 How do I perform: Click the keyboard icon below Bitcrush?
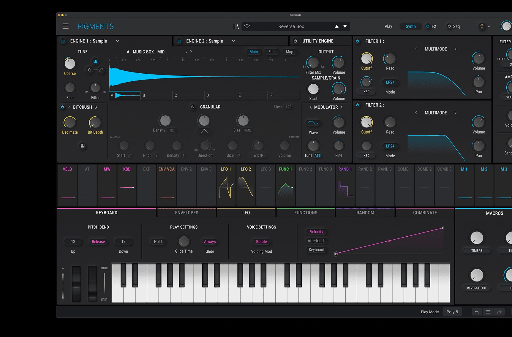coord(83,146)
